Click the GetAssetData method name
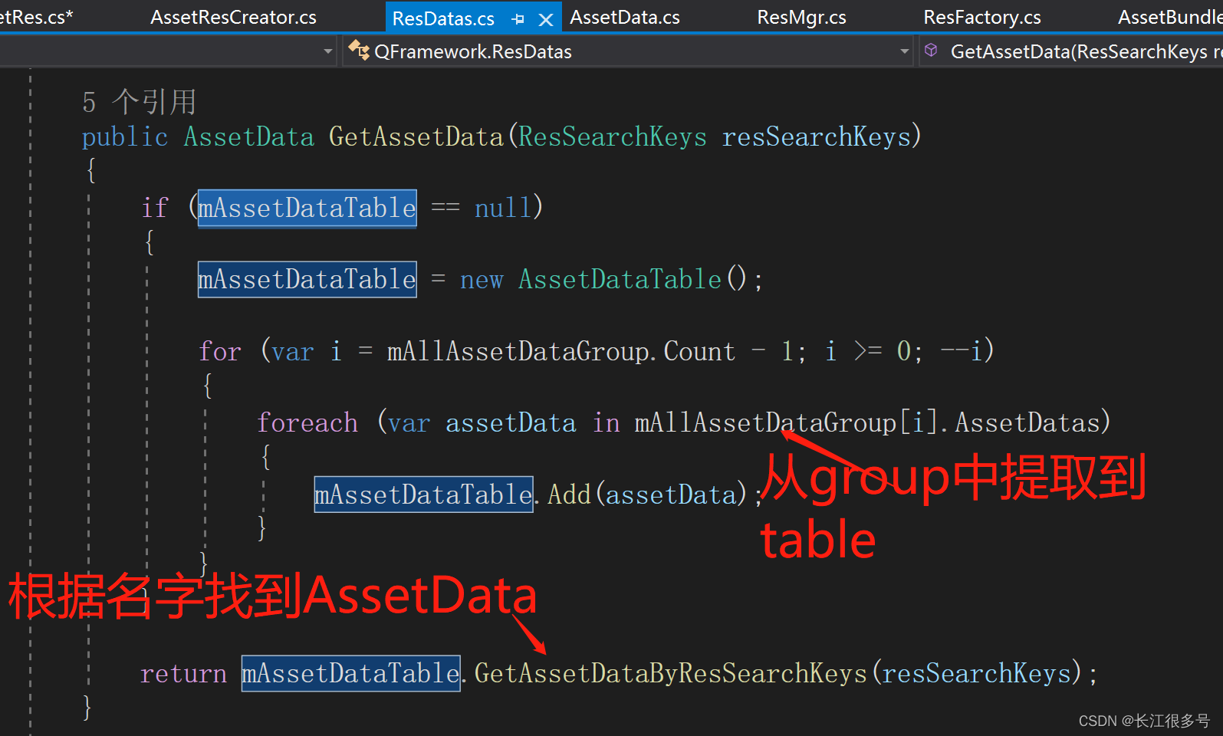Screen dimensions: 1223x736 point(416,136)
